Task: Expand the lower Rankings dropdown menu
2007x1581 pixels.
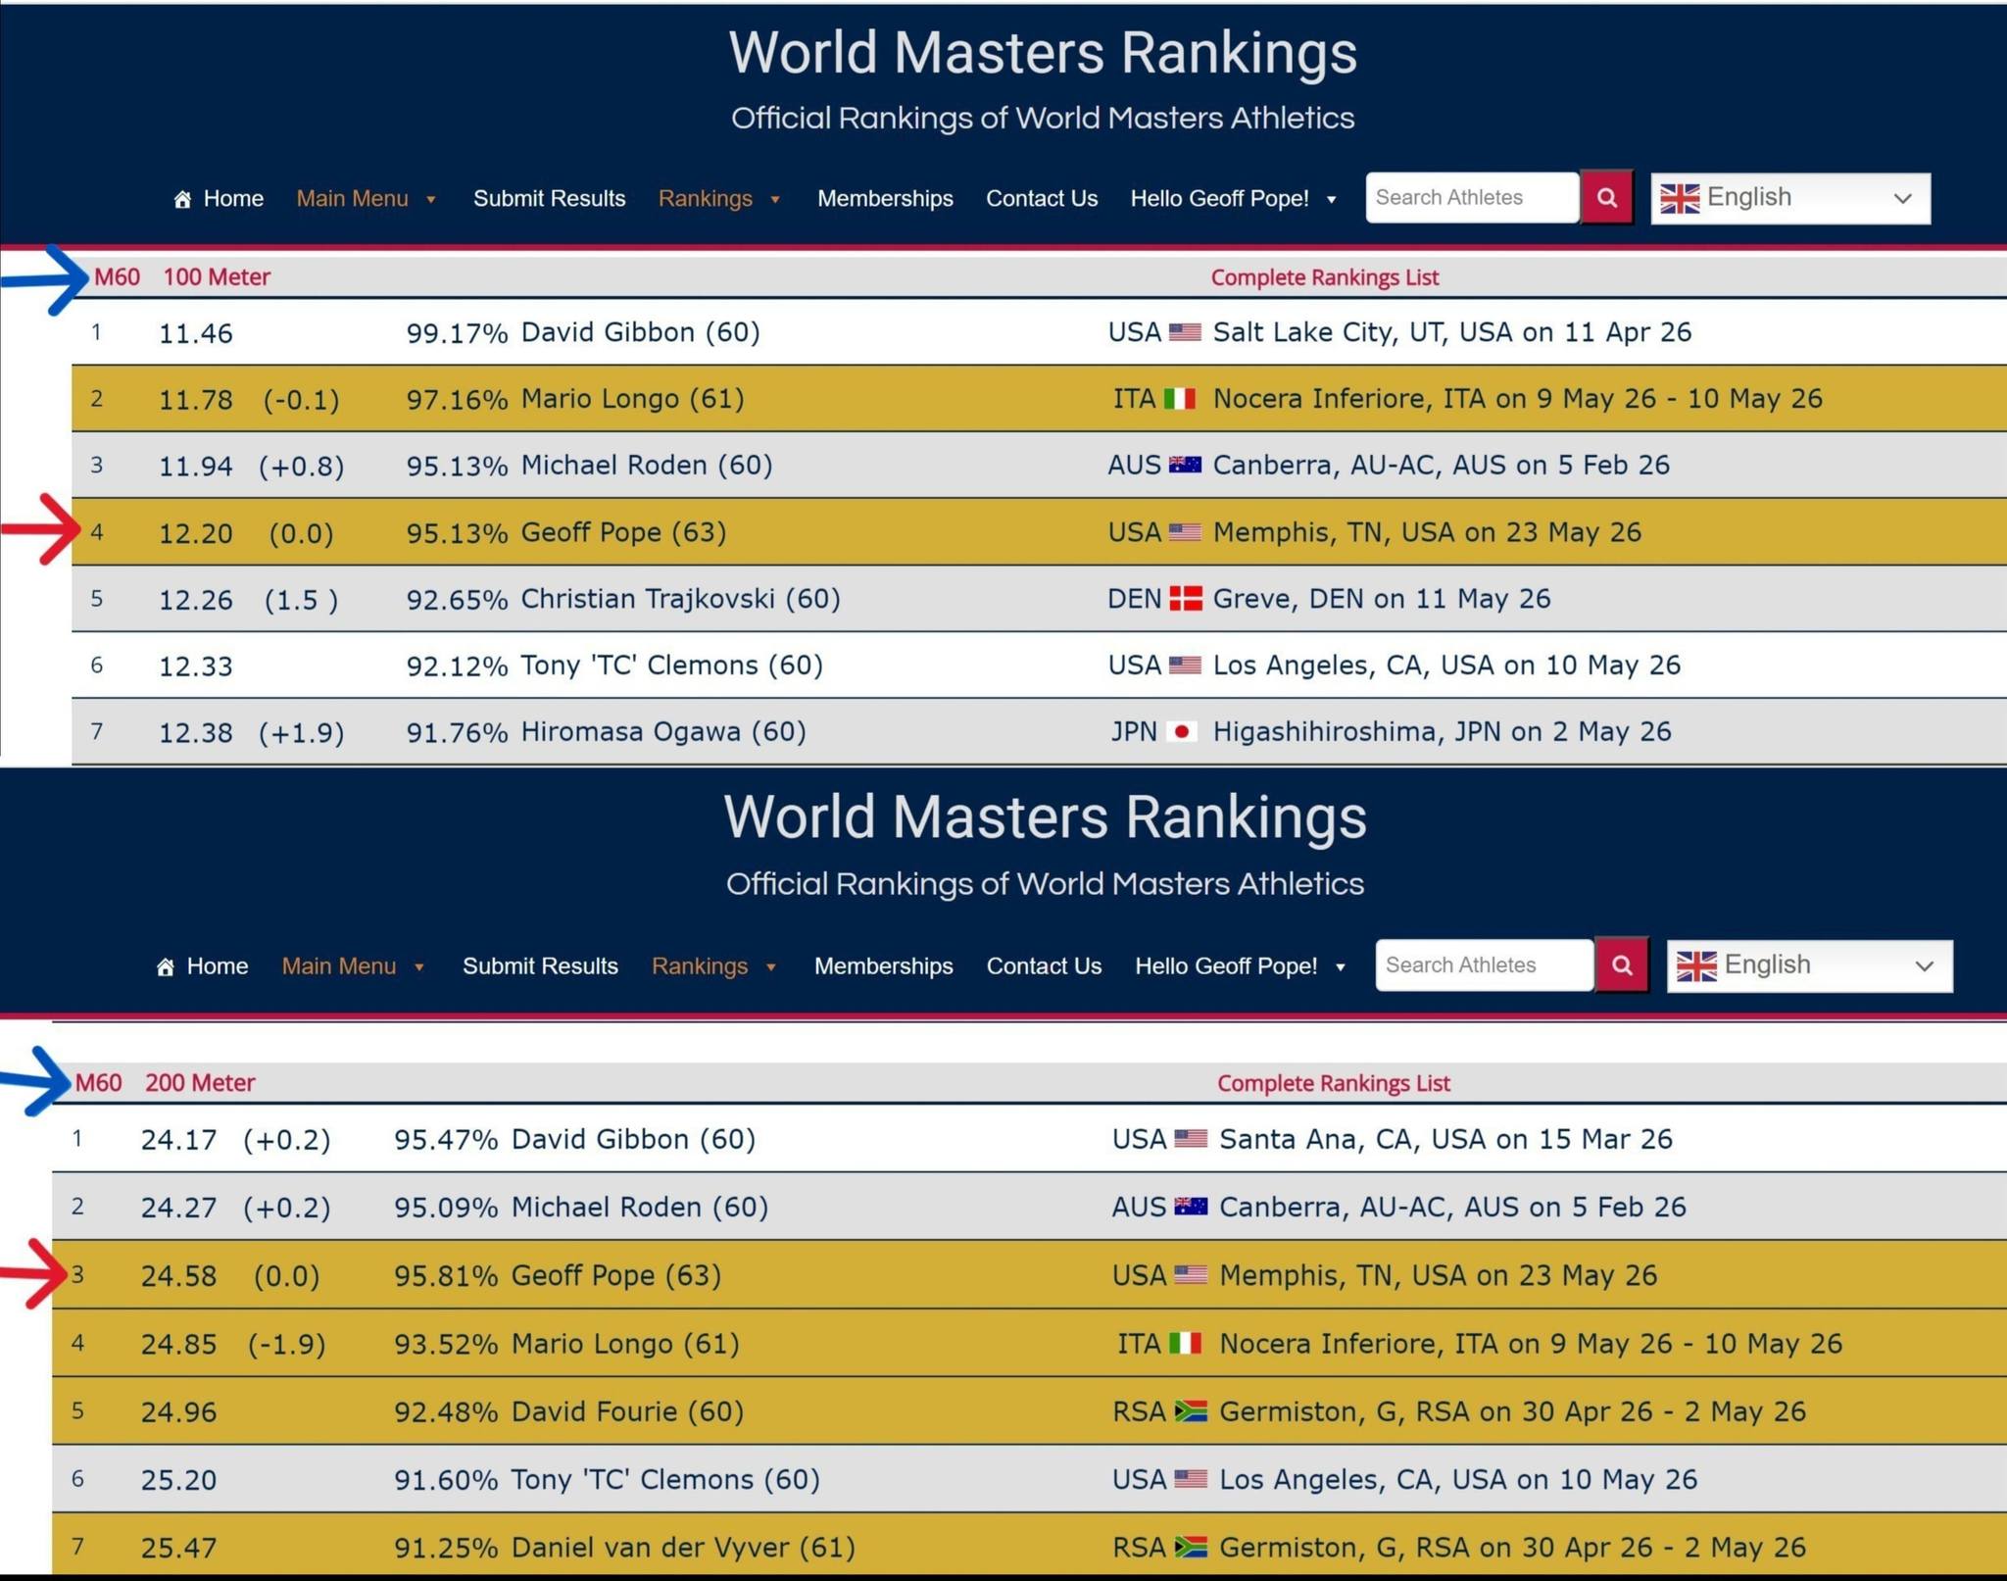Action: click(714, 966)
